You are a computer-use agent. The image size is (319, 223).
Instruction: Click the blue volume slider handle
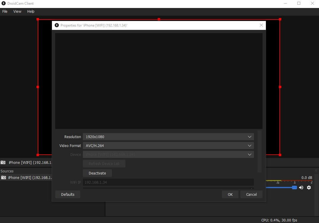(294, 188)
